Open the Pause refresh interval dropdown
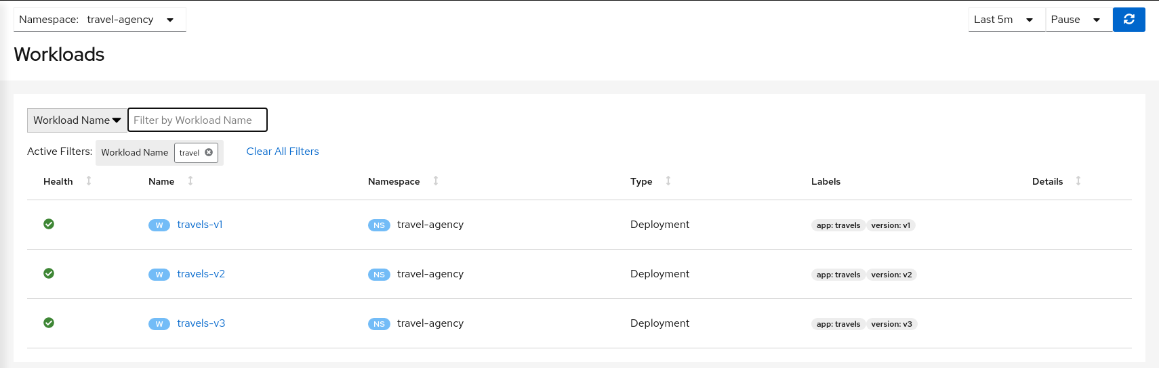1159x368 pixels. (x=1078, y=20)
